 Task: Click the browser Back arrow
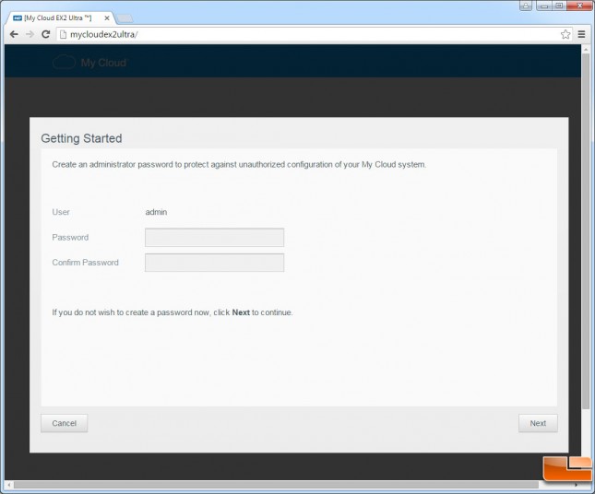(x=14, y=34)
